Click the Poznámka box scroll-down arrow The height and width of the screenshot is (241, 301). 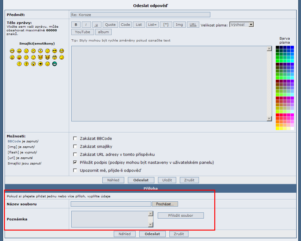tap(150, 225)
